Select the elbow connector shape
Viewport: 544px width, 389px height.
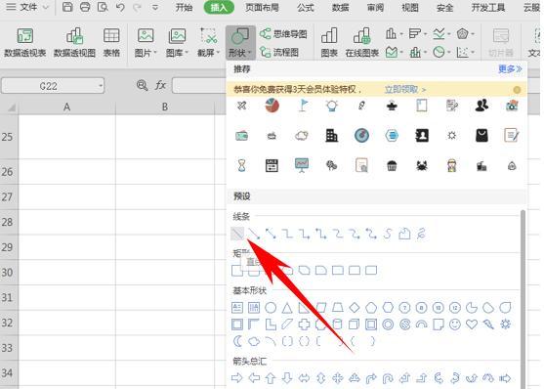[287, 234]
